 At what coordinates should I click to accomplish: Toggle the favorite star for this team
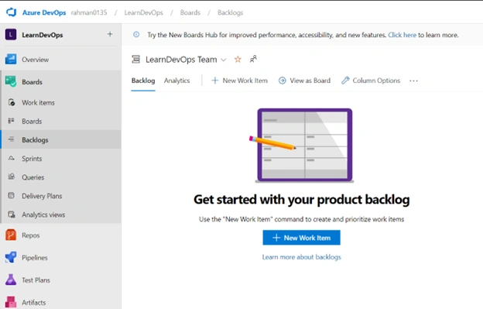[x=238, y=59]
